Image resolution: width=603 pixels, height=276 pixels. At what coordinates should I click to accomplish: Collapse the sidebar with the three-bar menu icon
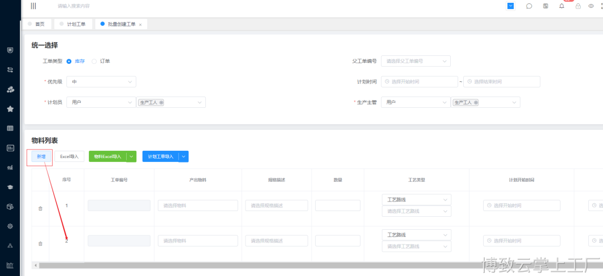pyautogui.click(x=33, y=6)
